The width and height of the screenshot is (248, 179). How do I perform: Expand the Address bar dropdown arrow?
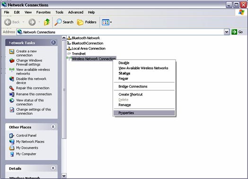[x=227, y=32]
